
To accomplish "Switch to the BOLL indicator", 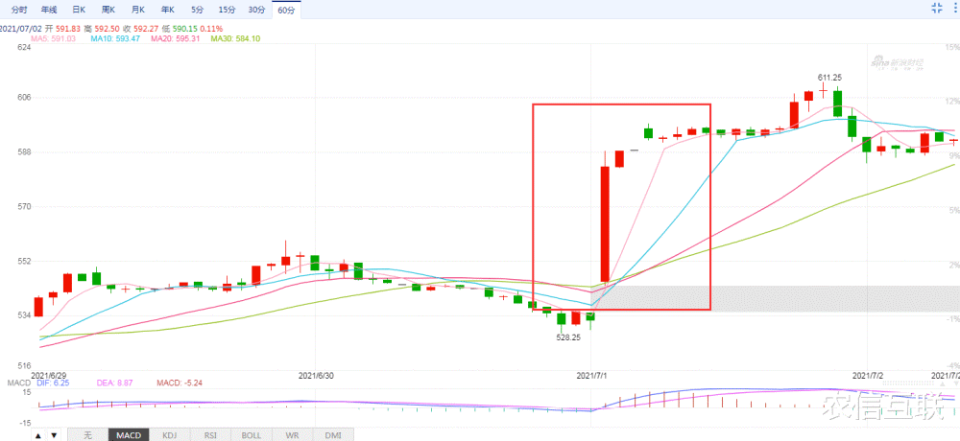I will (x=252, y=435).
